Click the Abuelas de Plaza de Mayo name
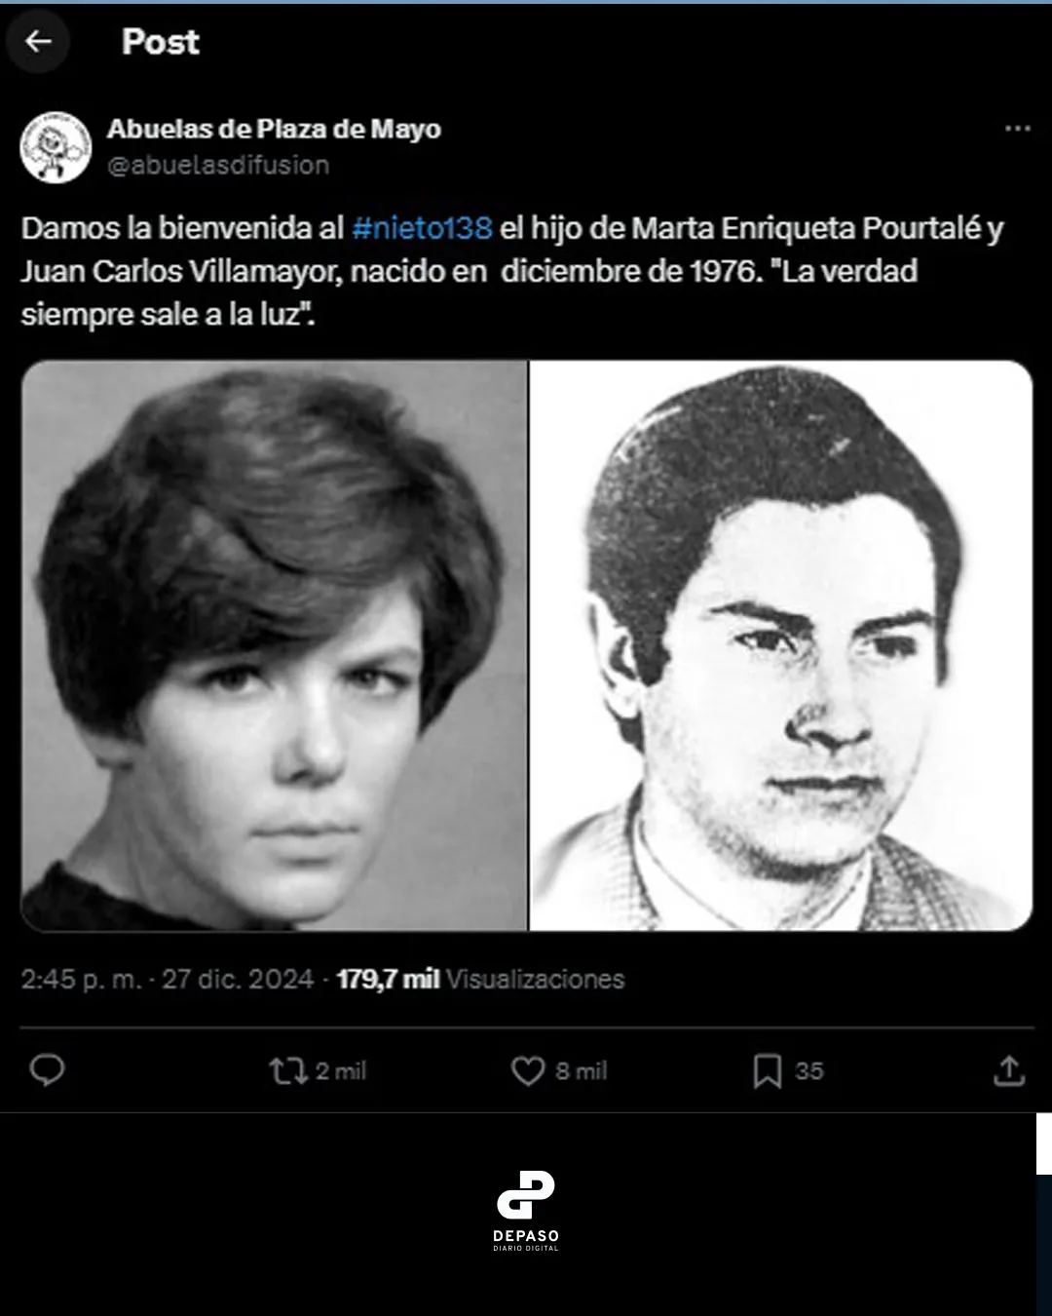Image resolution: width=1052 pixels, height=1316 pixels. pos(274,129)
